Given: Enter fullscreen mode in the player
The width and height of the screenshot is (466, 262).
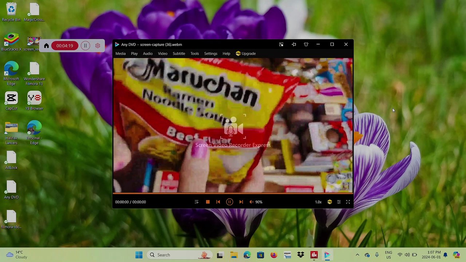Looking at the screenshot, I should tap(348, 202).
